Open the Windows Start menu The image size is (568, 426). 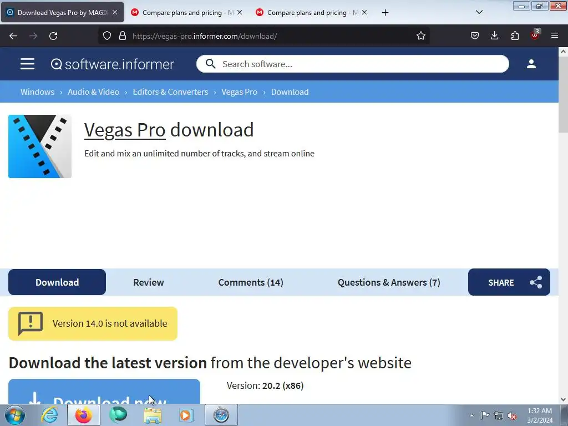tap(15, 415)
